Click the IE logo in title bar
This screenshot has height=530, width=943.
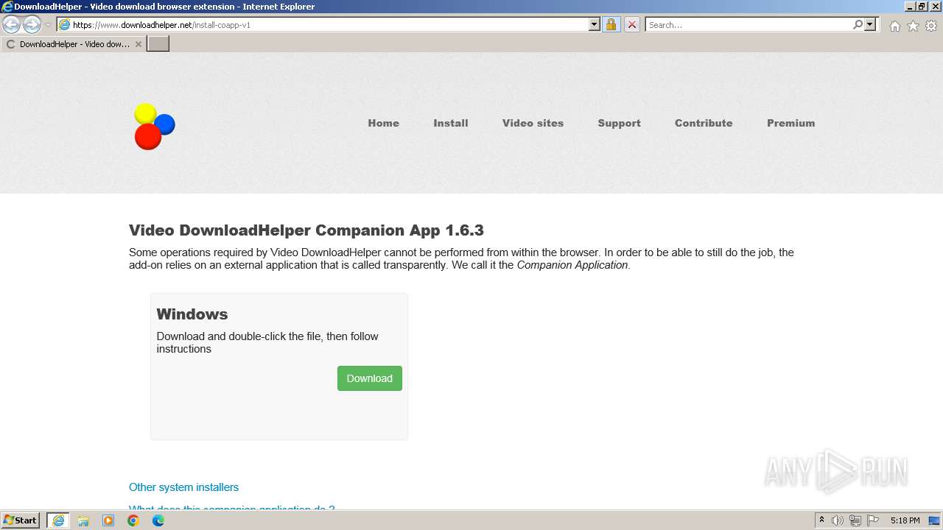point(7,7)
